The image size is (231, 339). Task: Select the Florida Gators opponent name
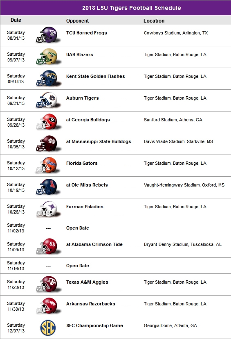(x=82, y=163)
